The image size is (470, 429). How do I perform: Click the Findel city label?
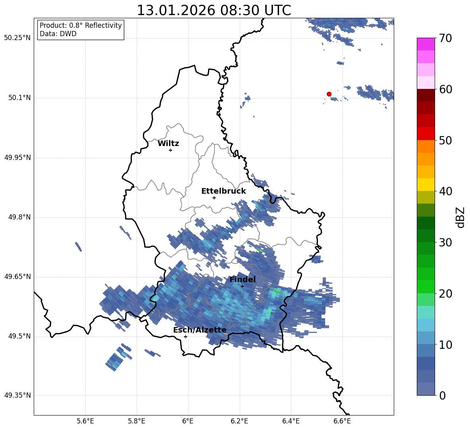pyautogui.click(x=243, y=279)
